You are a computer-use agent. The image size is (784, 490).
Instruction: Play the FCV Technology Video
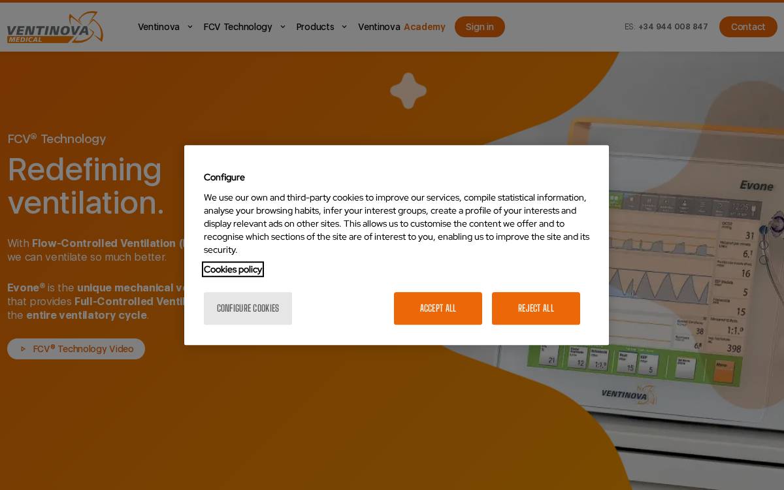click(76, 349)
